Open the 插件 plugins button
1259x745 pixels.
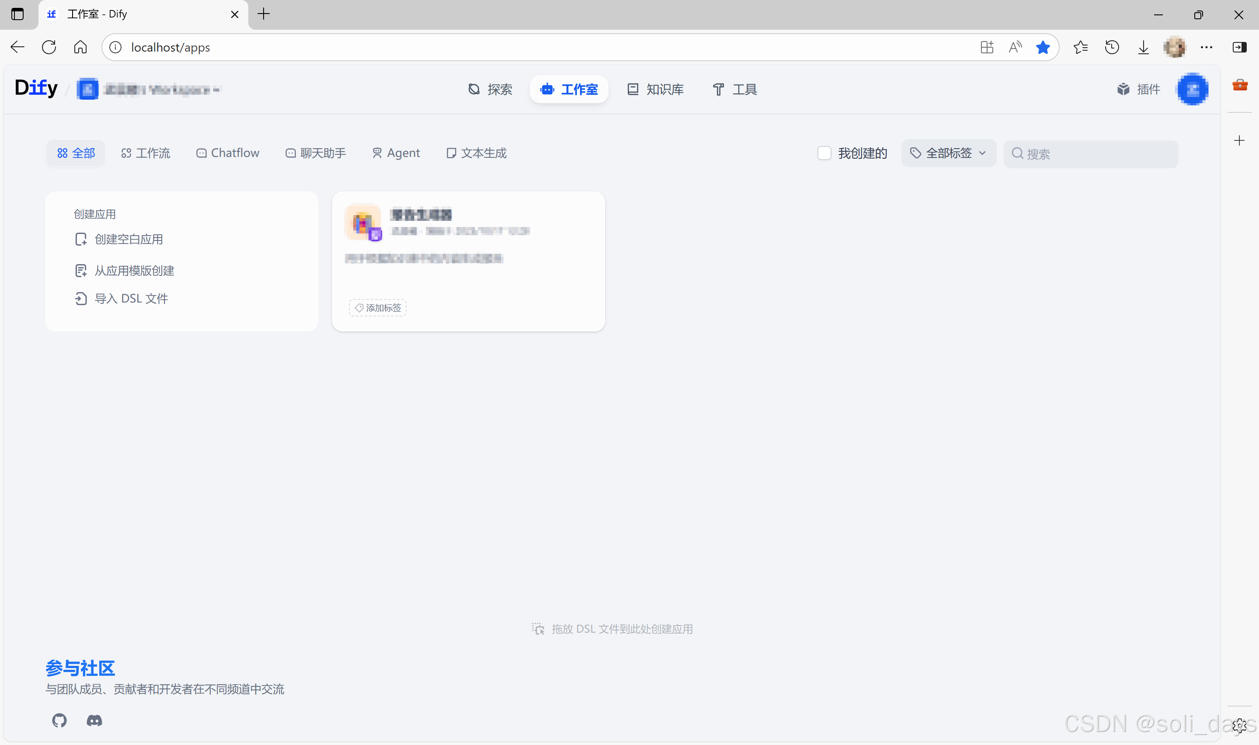[1138, 89]
